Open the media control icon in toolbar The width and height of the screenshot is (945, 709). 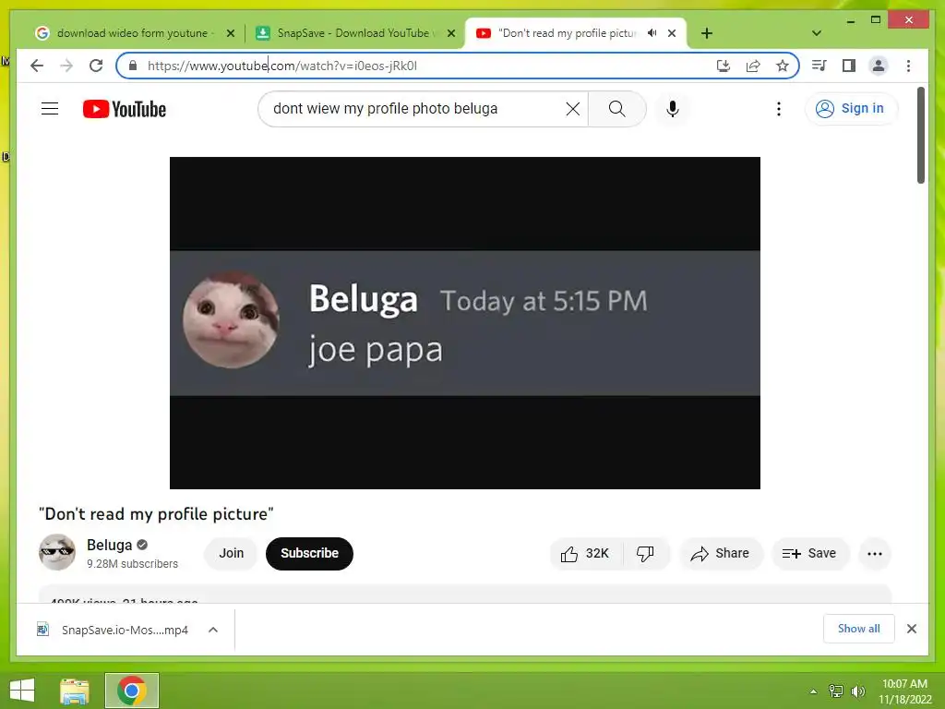[x=819, y=66]
